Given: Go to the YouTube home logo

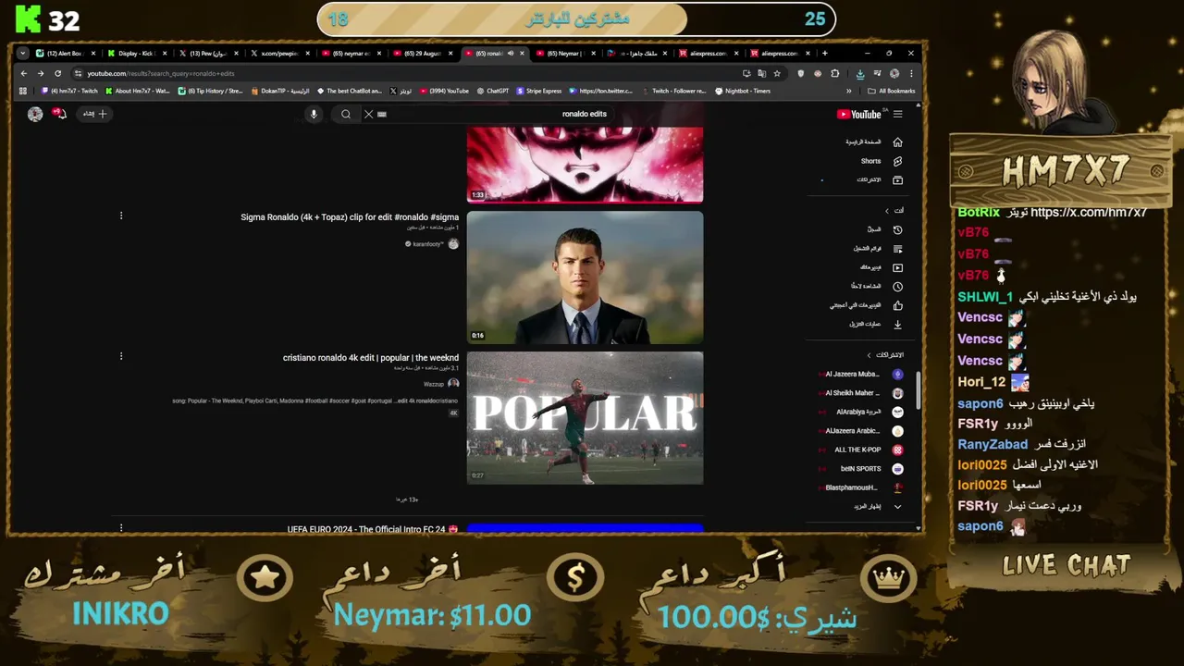Looking at the screenshot, I should pyautogui.click(x=859, y=114).
